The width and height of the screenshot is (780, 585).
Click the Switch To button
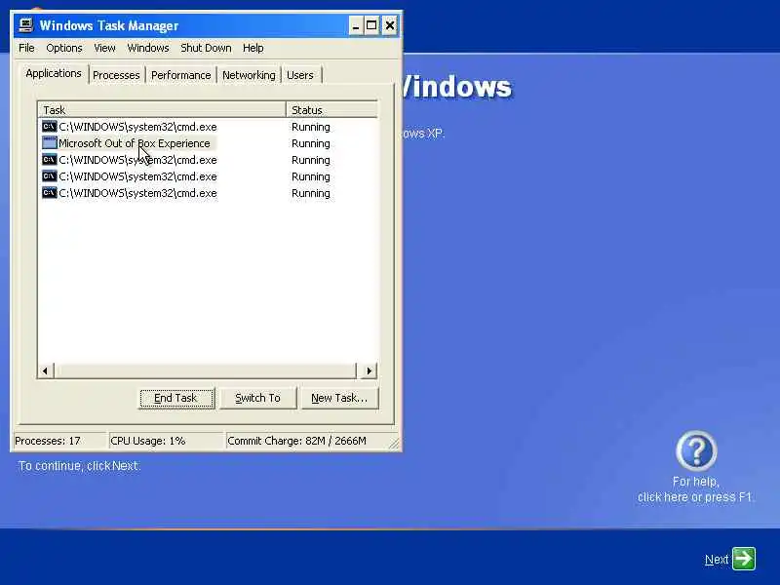pos(257,398)
